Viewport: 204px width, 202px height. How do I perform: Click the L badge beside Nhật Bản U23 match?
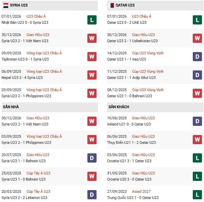coord(91,20)
